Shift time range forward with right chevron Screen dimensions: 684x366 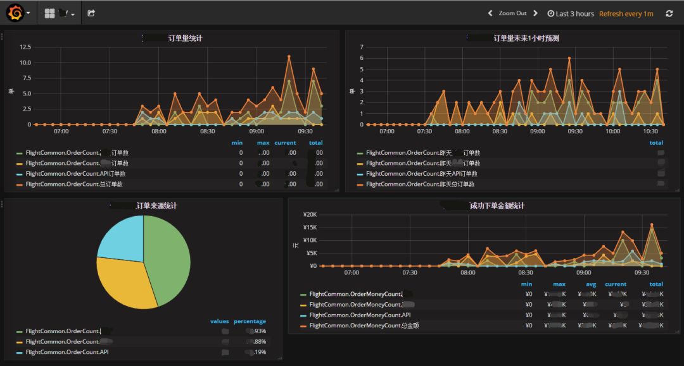535,13
